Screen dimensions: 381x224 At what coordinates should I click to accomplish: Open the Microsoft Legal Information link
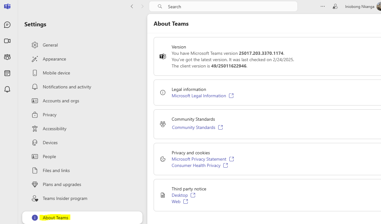199,96
